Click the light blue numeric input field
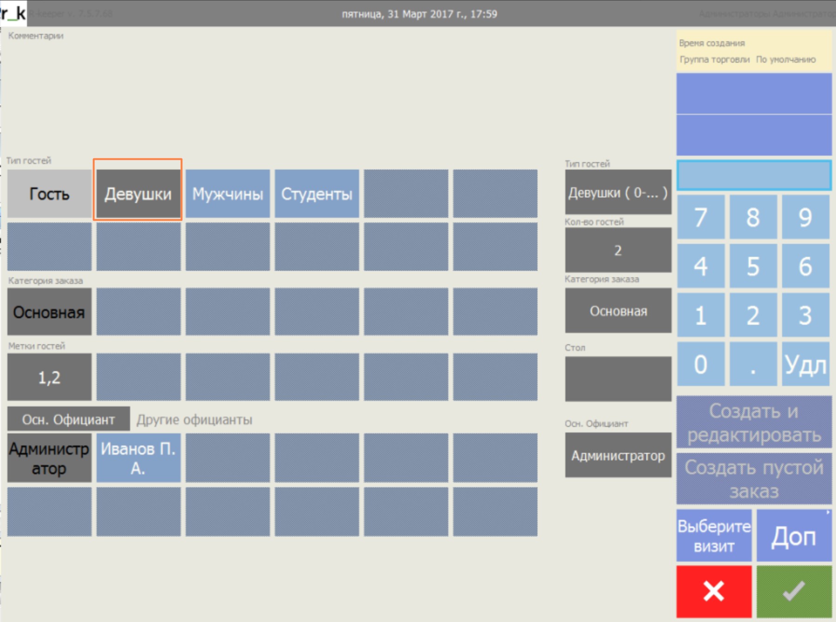Viewport: 836px width, 622px height. (x=753, y=175)
